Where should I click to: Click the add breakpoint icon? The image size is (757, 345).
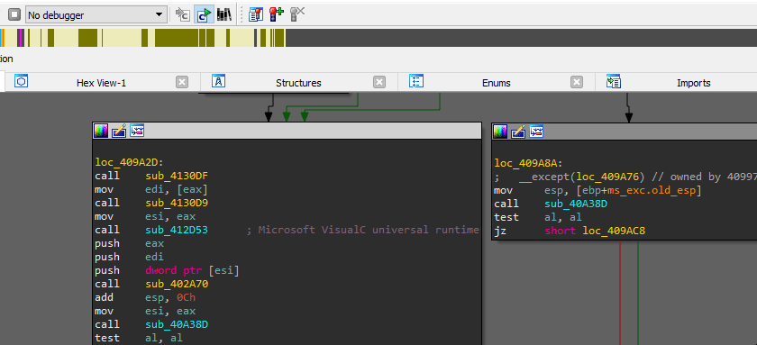click(x=276, y=14)
